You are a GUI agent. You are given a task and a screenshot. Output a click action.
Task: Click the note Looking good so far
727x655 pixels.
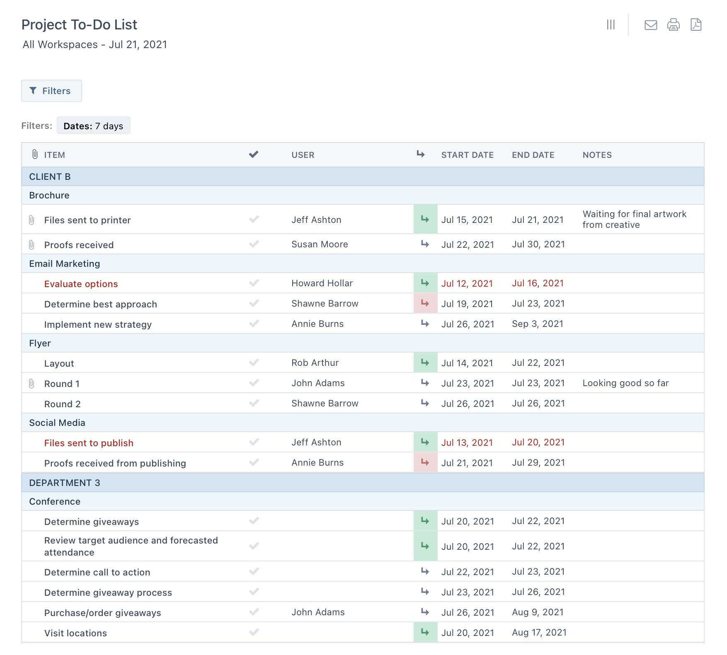pyautogui.click(x=626, y=383)
